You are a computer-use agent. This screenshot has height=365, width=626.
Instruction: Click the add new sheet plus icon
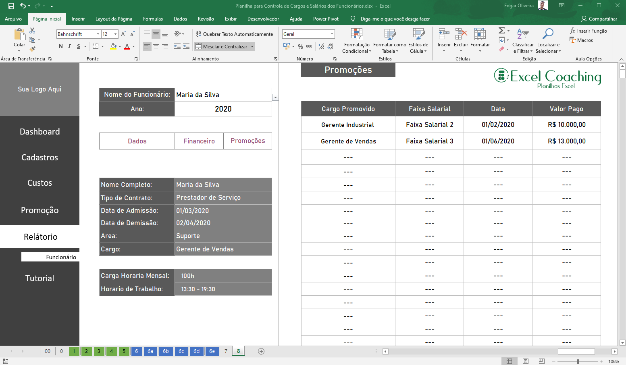tap(261, 351)
